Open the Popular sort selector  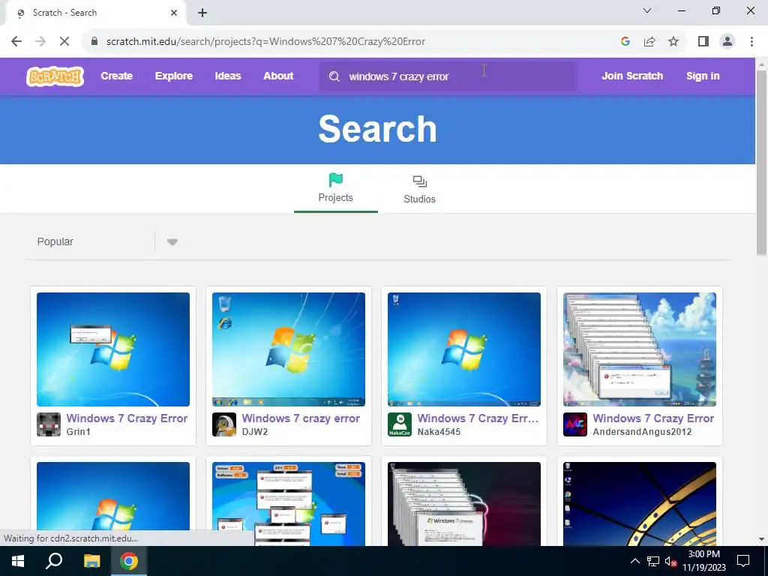[103, 242]
